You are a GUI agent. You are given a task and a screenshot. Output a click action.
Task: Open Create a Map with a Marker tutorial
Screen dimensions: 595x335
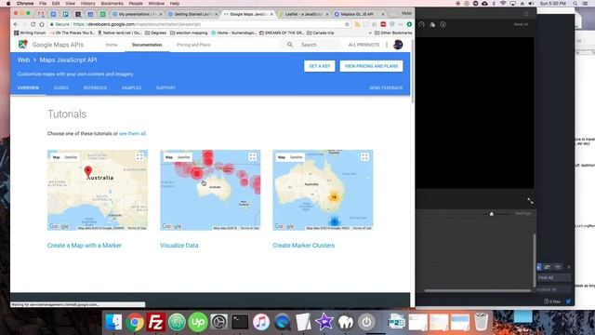(85, 246)
